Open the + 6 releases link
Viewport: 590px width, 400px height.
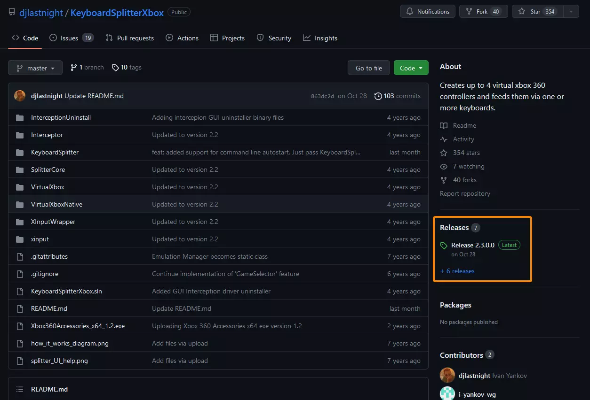pyautogui.click(x=457, y=271)
